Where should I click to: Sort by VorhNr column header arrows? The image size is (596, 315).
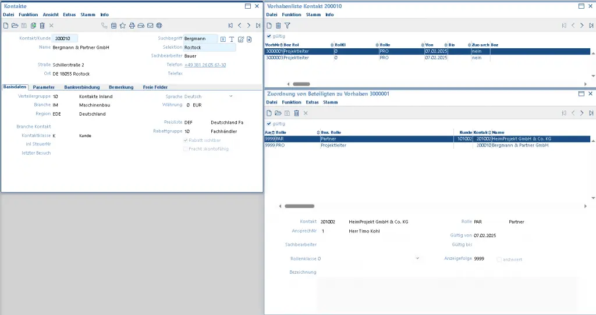click(281, 45)
